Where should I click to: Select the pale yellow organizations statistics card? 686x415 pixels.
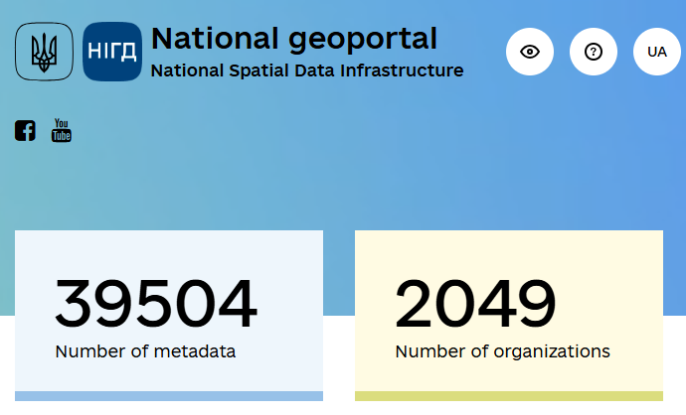point(509,316)
